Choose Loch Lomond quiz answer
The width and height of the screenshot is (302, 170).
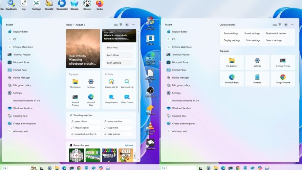(x=119, y=63)
